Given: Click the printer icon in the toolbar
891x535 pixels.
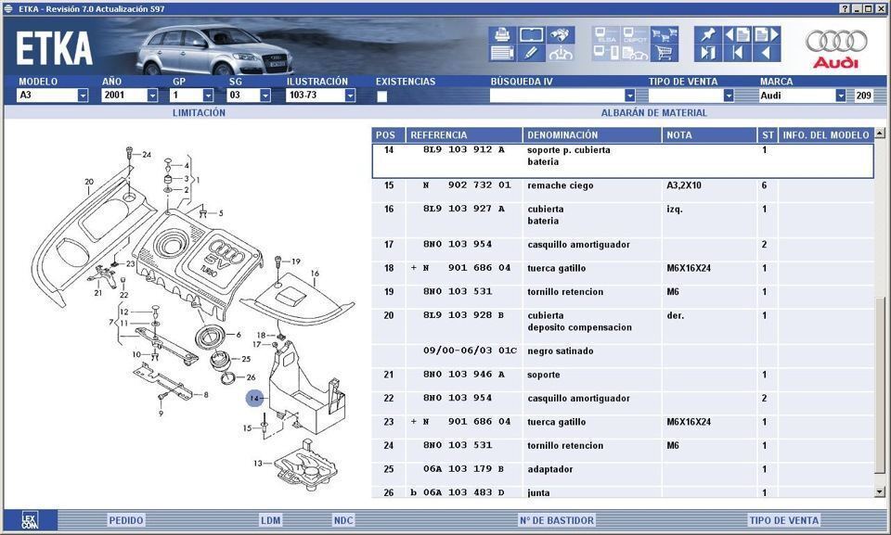Looking at the screenshot, I should pos(501,35).
